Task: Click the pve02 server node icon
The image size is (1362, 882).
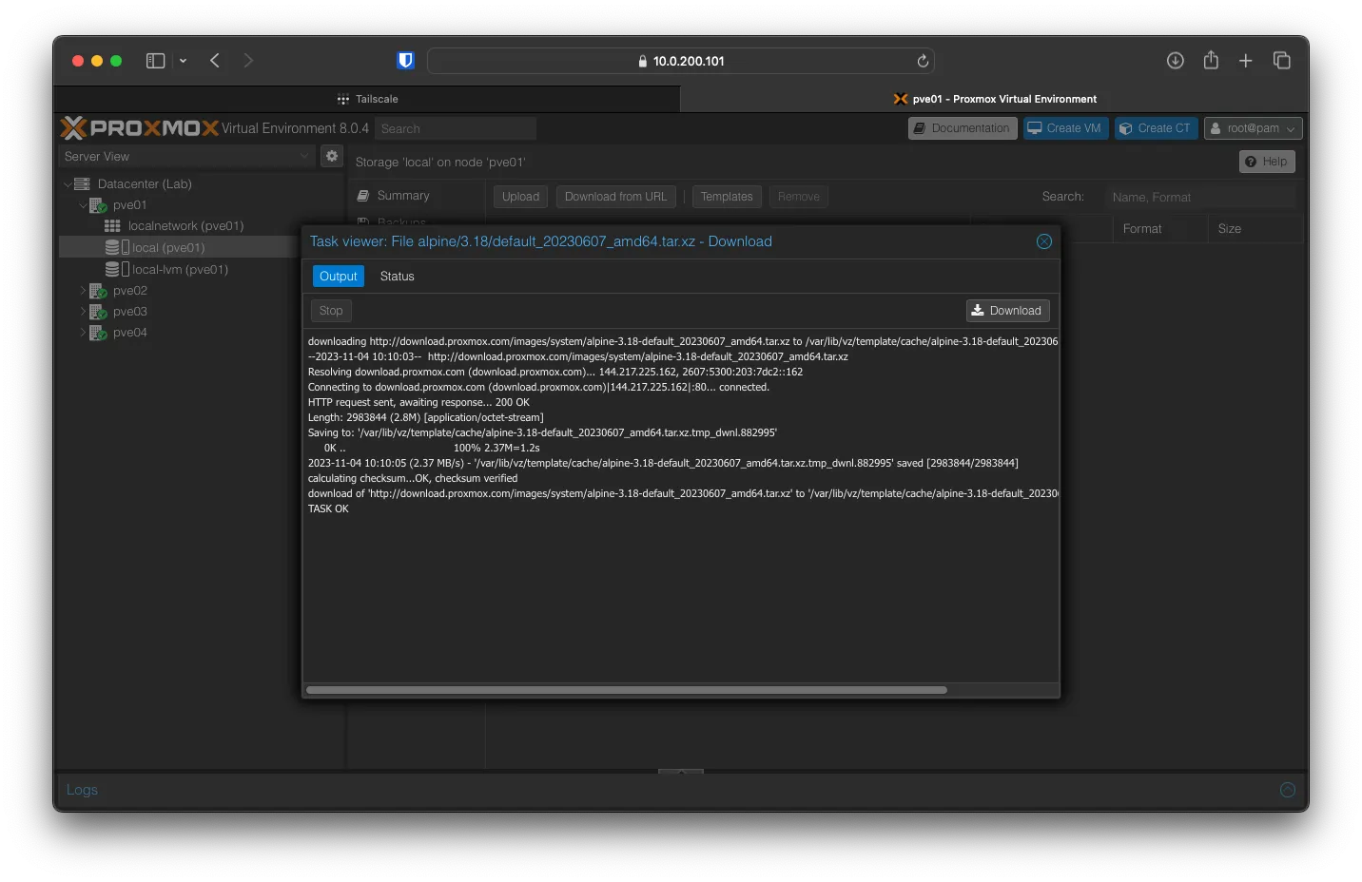Action: point(98,291)
